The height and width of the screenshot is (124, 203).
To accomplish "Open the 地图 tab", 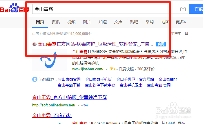I will click(x=165, y=22).
